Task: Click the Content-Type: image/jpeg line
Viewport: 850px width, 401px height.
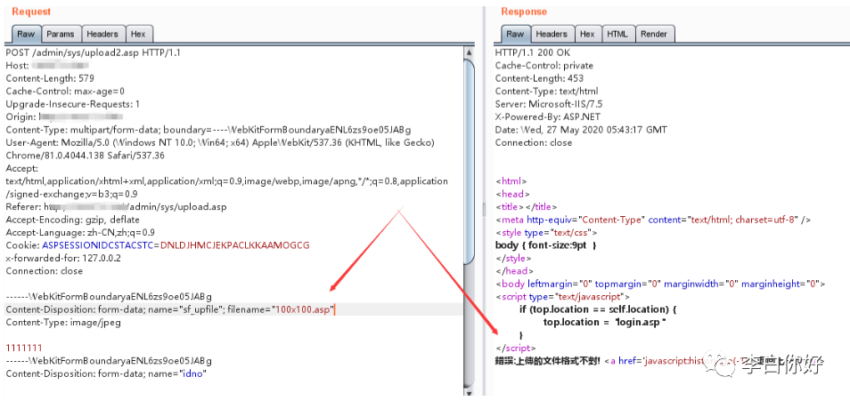Action: tap(63, 323)
